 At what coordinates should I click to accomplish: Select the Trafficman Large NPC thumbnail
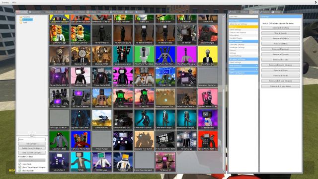(60, 34)
